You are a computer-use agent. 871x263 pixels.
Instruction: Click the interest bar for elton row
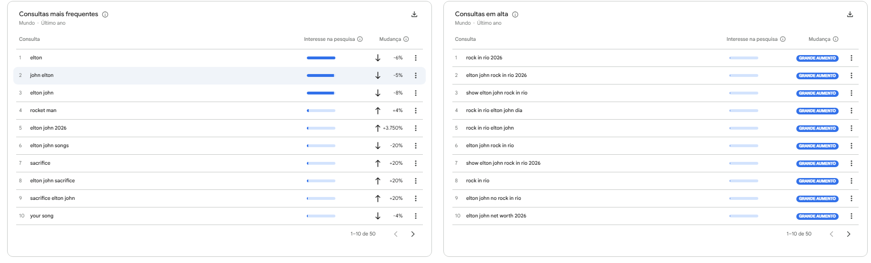pos(321,58)
